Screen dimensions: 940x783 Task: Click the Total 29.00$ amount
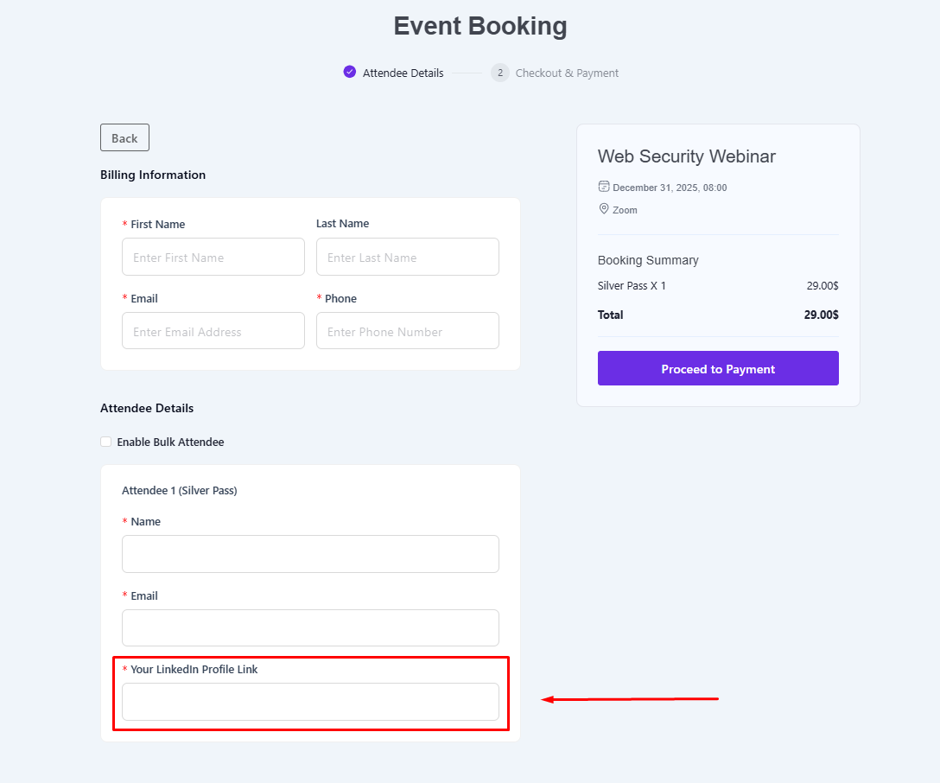tap(821, 315)
